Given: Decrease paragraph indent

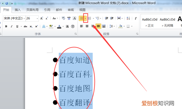Looking at the screenshot, I should point(106,18).
